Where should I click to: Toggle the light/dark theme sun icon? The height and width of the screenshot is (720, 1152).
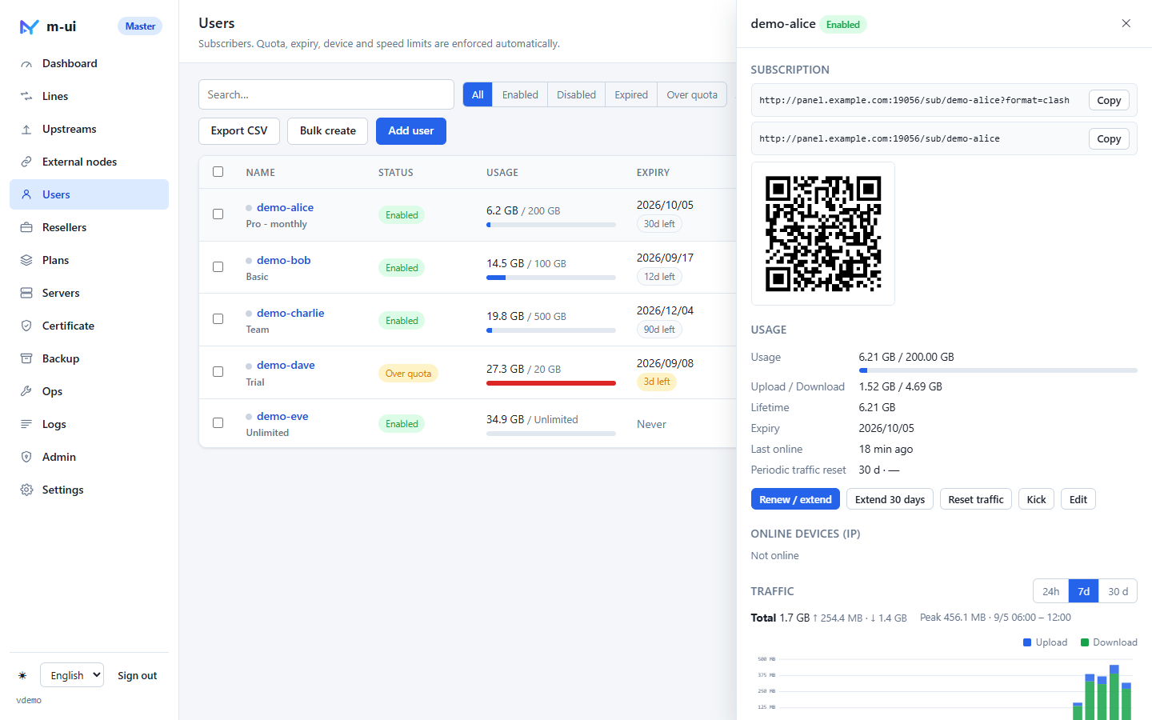[22, 676]
